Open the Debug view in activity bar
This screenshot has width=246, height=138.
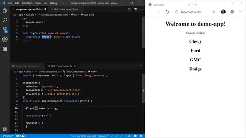pyautogui.click(x=5, y=39)
